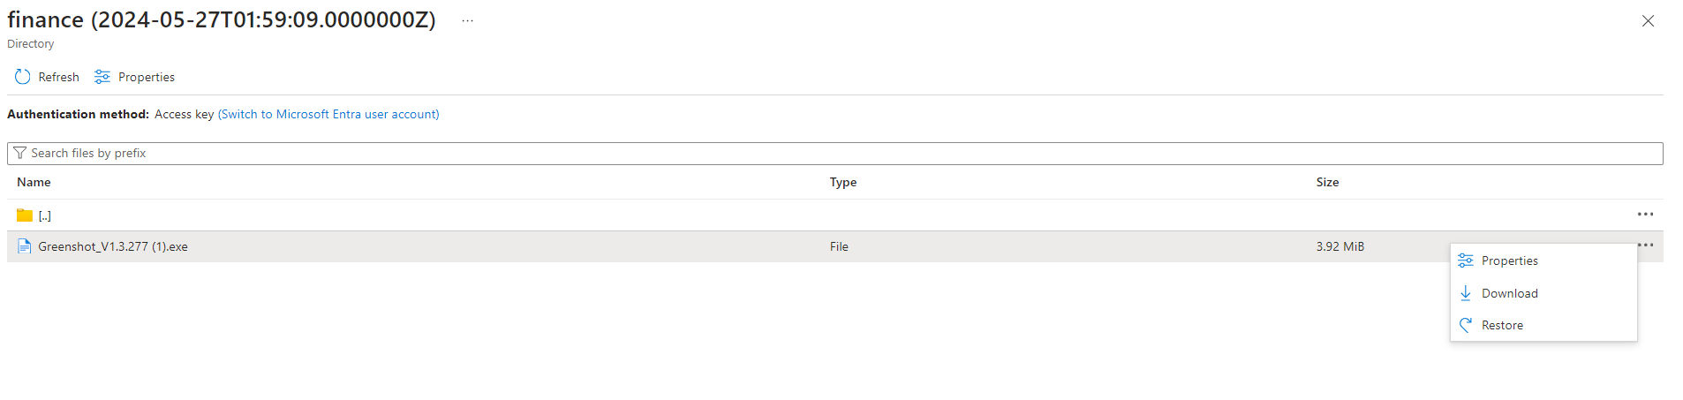Select Properties from the context menu
The width and height of the screenshot is (1683, 400).
click(1509, 260)
